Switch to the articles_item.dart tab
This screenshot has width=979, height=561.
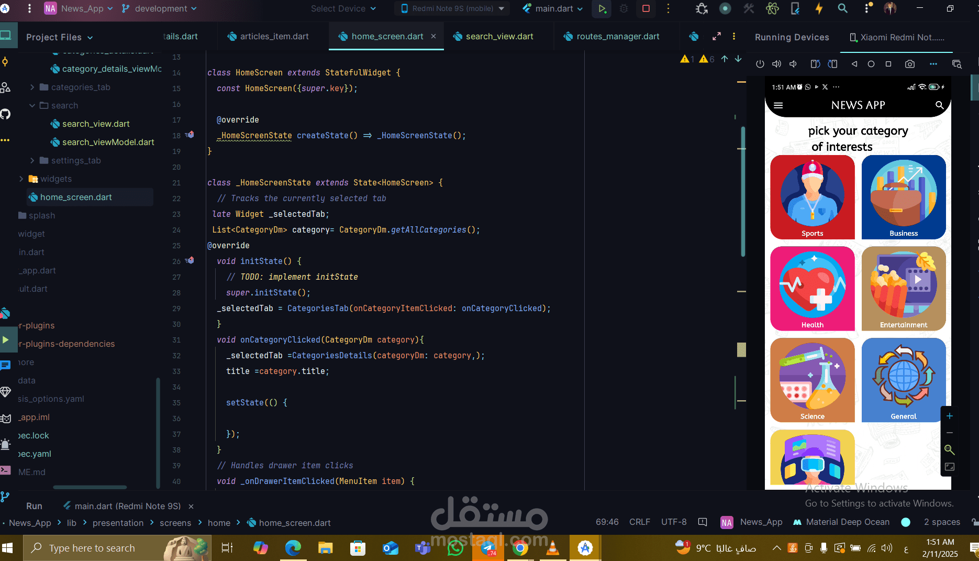(268, 36)
